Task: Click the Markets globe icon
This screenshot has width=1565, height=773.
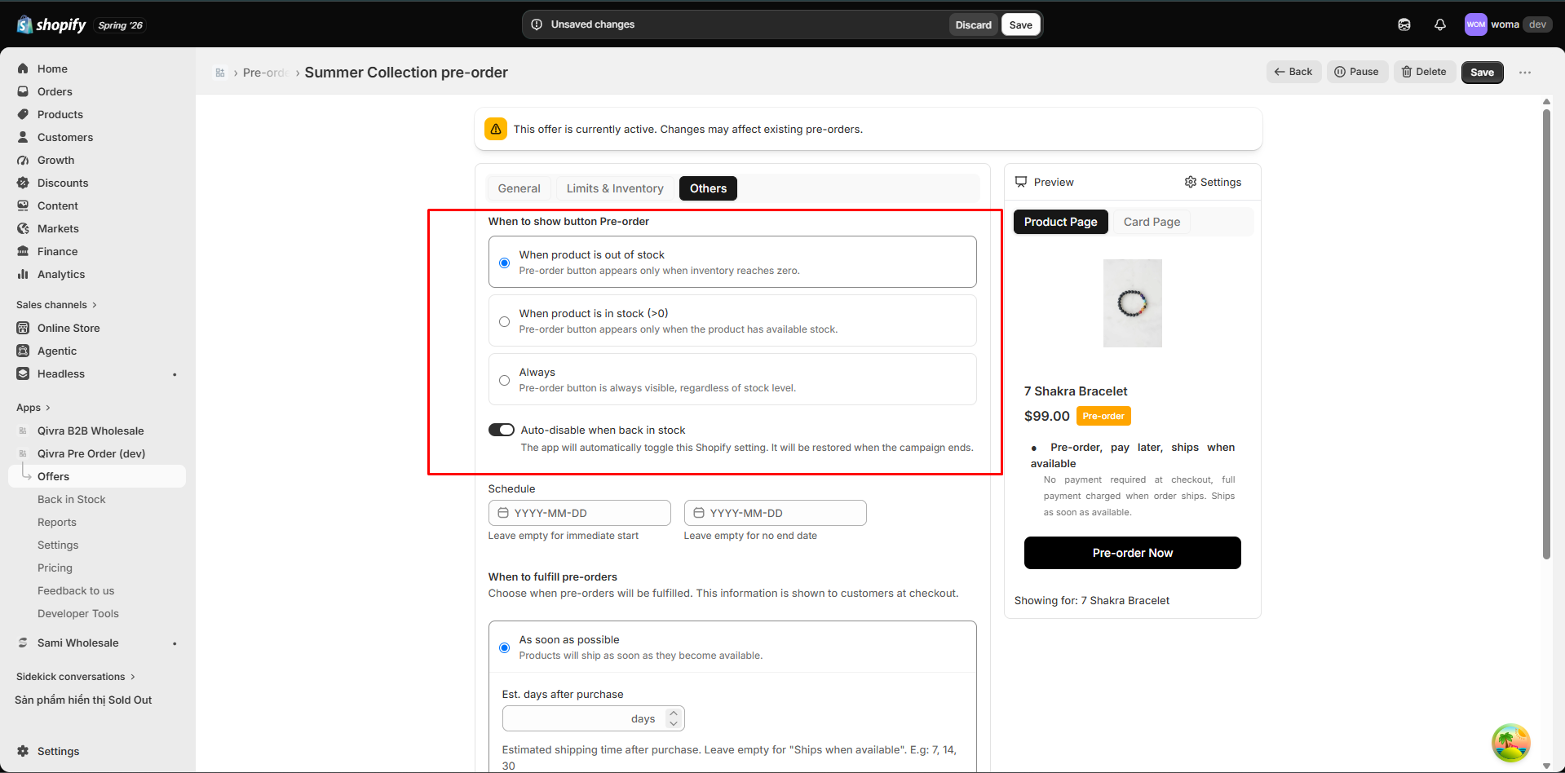Action: click(x=23, y=228)
